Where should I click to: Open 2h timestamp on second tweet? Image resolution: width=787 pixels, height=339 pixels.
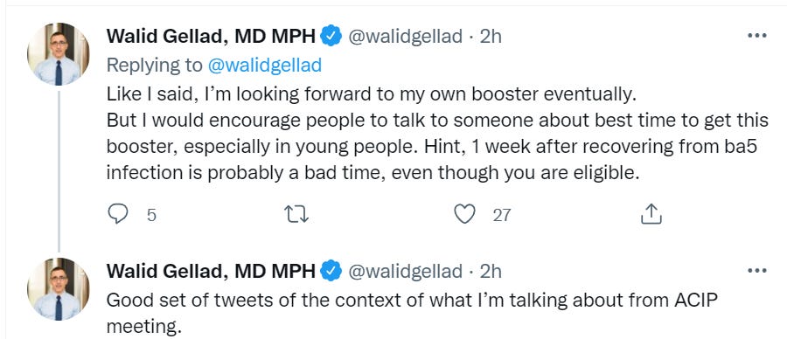(x=491, y=272)
